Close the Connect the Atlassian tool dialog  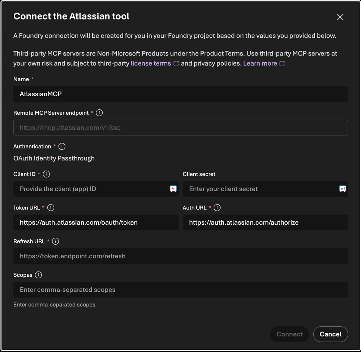click(x=340, y=17)
